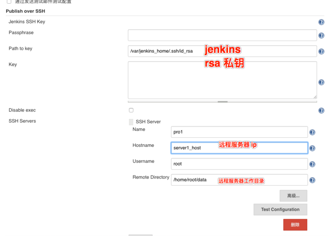This screenshot has width=329, height=236.
Task: Open help icon beside Key textarea
Action: click(x=321, y=82)
